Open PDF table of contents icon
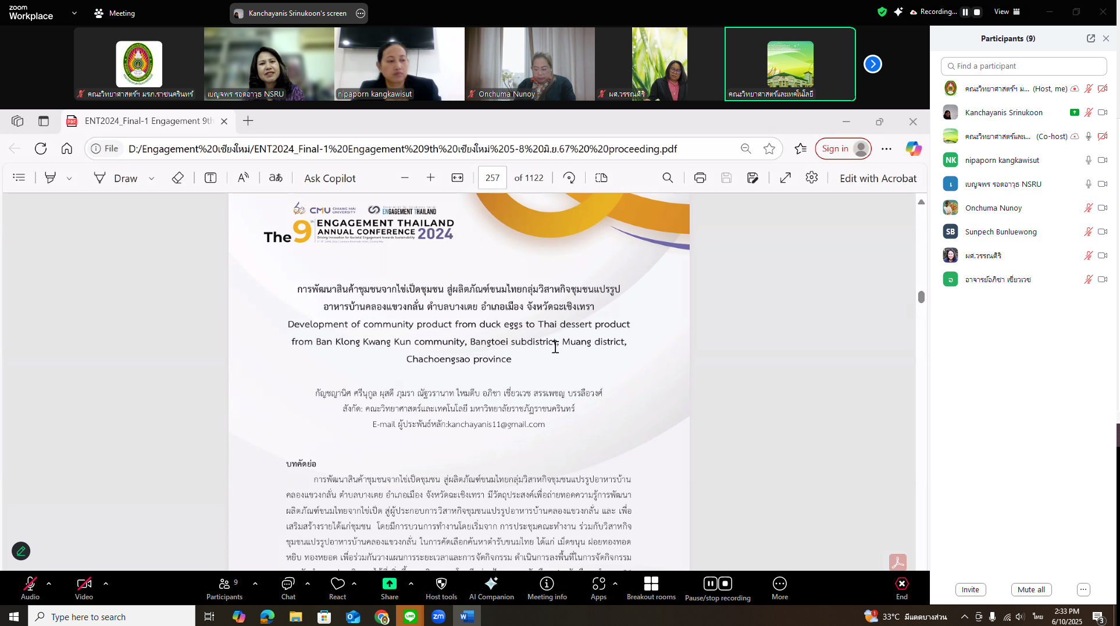 [19, 178]
